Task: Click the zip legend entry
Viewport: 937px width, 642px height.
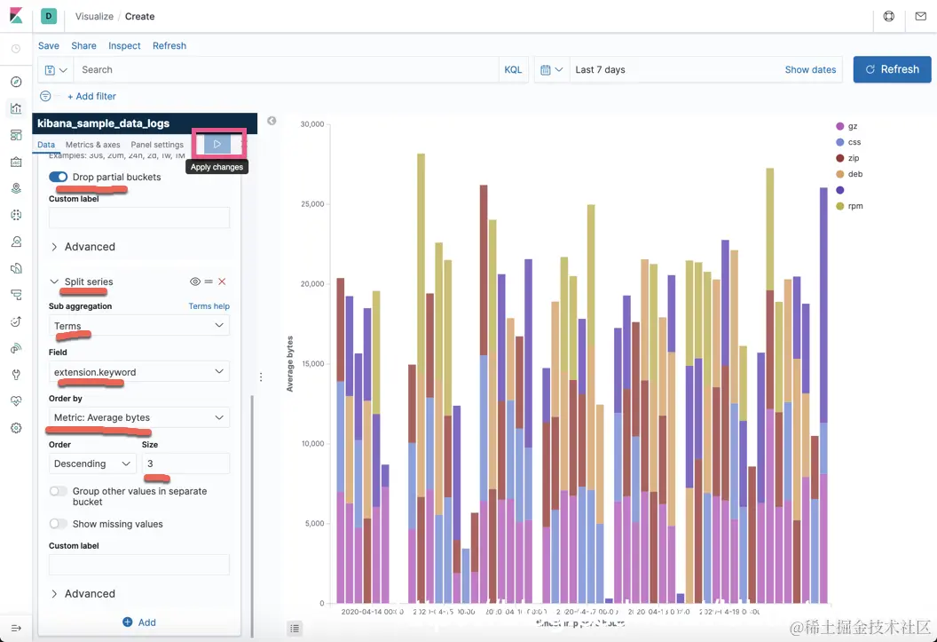Action: [848, 158]
